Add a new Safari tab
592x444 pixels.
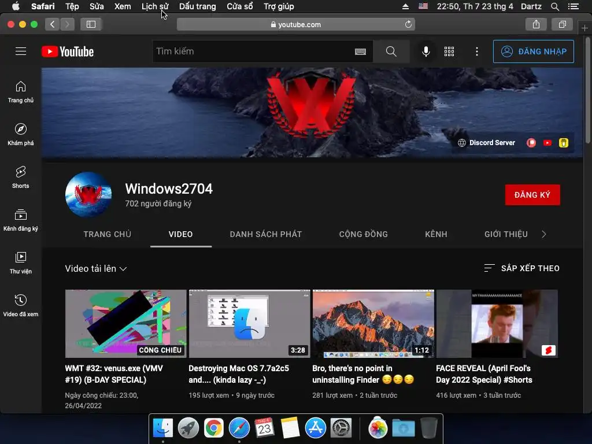(x=584, y=28)
